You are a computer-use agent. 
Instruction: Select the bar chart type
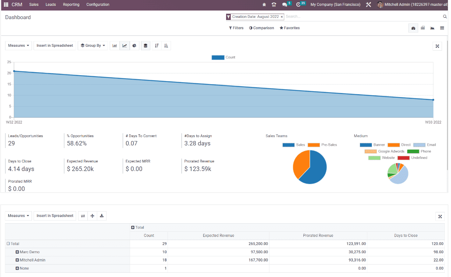(114, 46)
